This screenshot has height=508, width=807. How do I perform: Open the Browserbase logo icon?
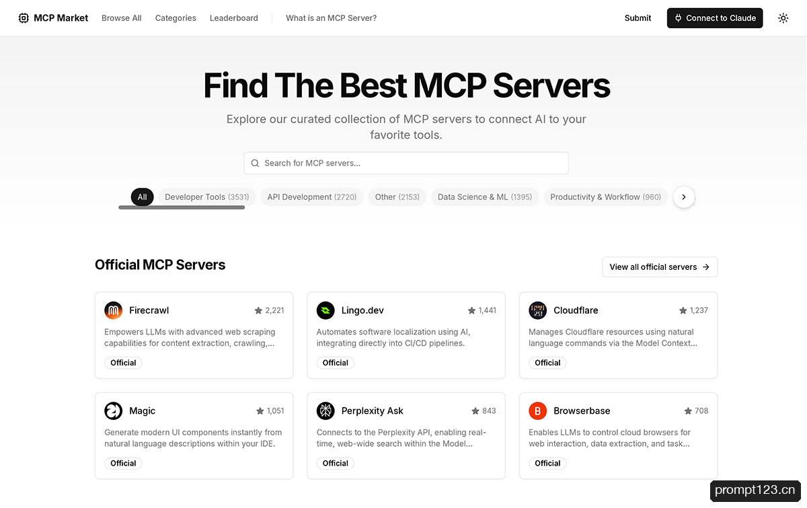tap(538, 410)
